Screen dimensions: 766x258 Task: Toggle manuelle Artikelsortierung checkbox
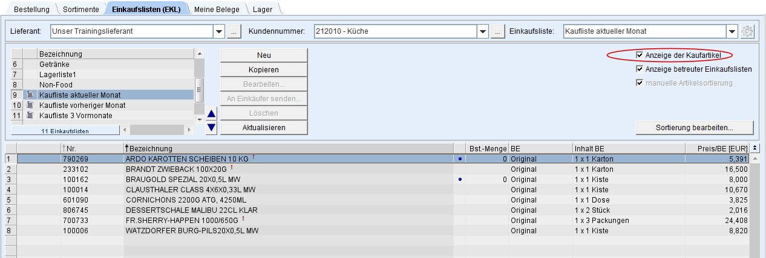(x=640, y=83)
